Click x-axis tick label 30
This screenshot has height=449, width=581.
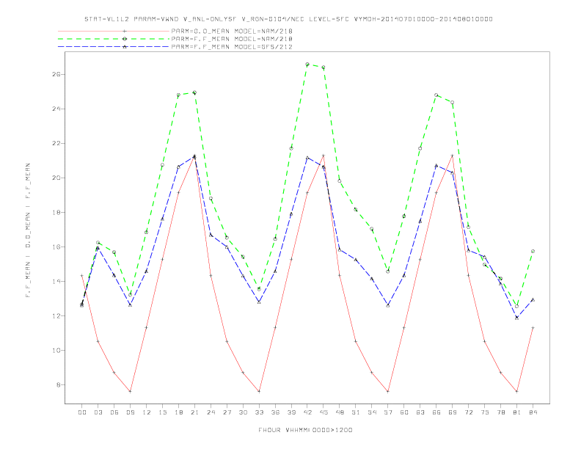(x=243, y=412)
